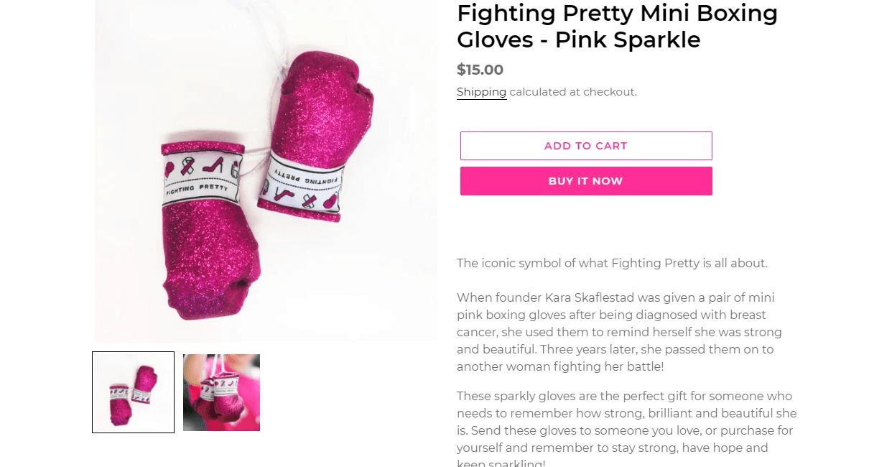
Task: Click the "iconic symbol" description sentence
Action: (612, 263)
